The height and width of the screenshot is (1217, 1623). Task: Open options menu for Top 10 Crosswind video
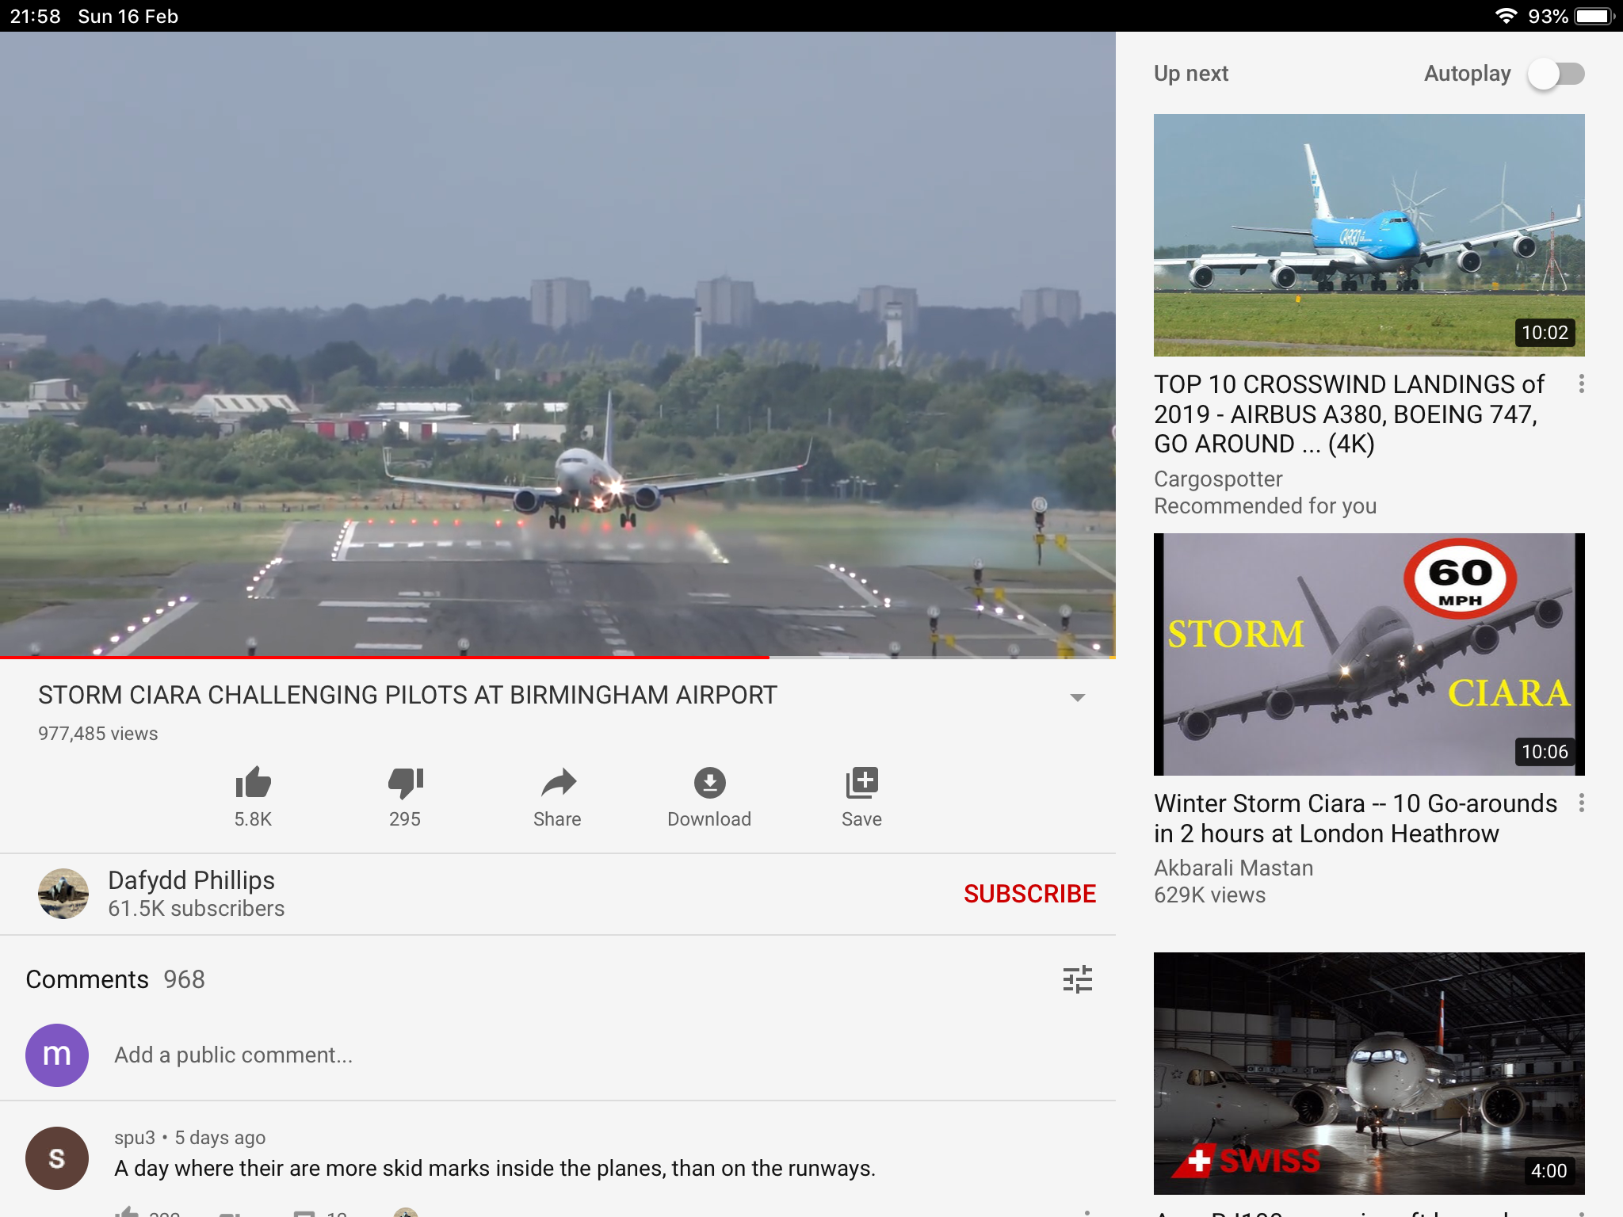(x=1581, y=384)
